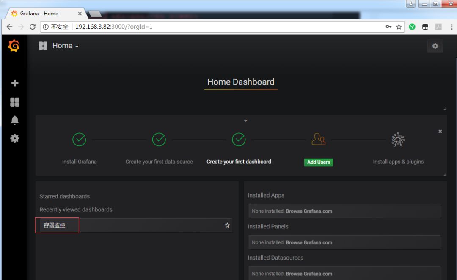Click the Home Dashboard title
The height and width of the screenshot is (280, 457).
pyautogui.click(x=241, y=82)
